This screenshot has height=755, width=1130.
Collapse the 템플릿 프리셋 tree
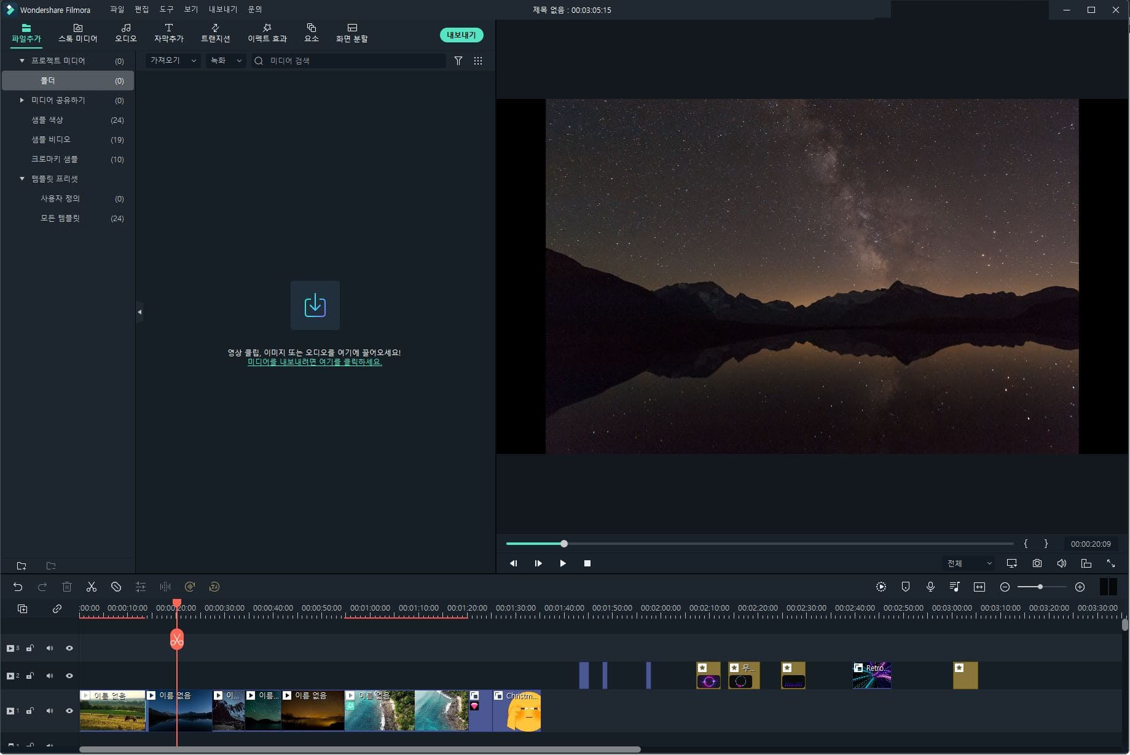22,179
